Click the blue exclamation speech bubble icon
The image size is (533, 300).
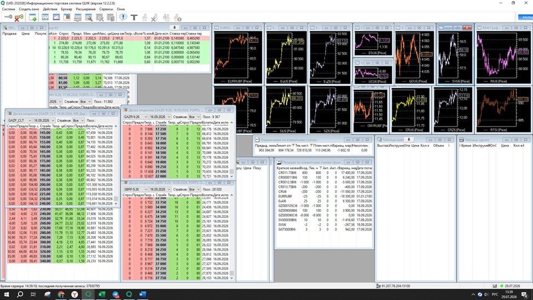coord(123,17)
